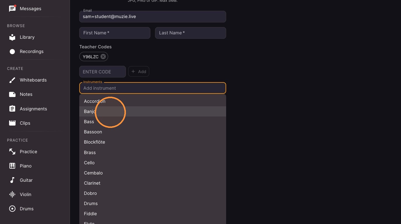Click the Violin waveform icon

click(12, 194)
